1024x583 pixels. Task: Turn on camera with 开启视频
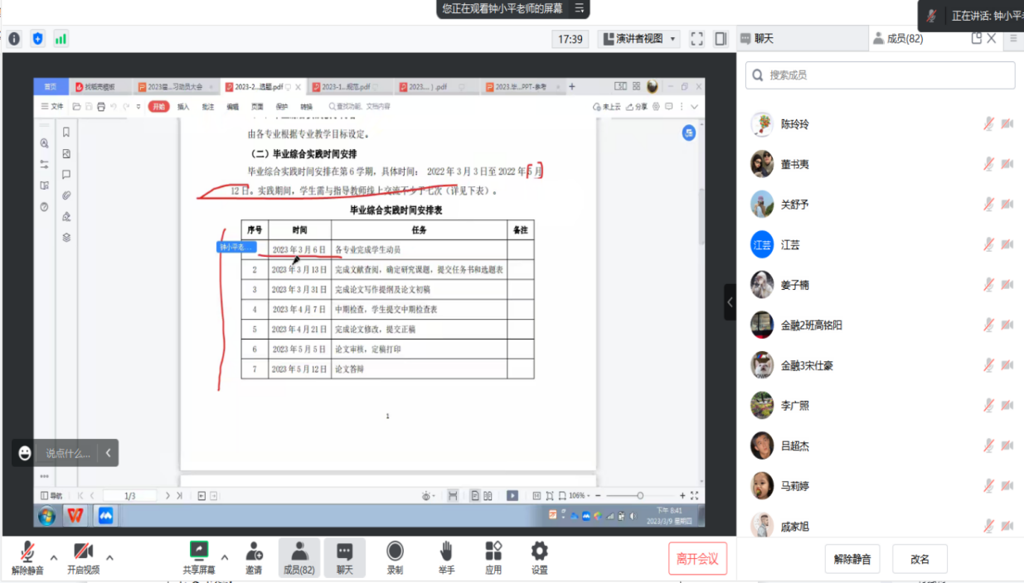(x=83, y=552)
